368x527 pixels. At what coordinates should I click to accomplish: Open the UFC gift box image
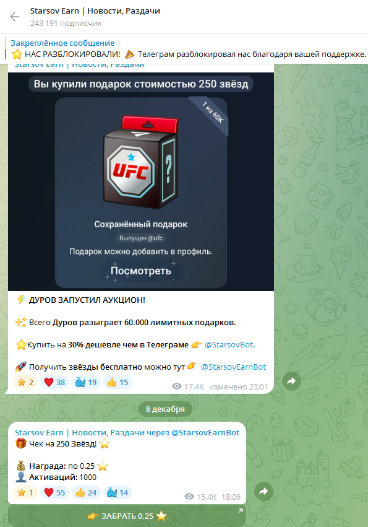[141, 162]
